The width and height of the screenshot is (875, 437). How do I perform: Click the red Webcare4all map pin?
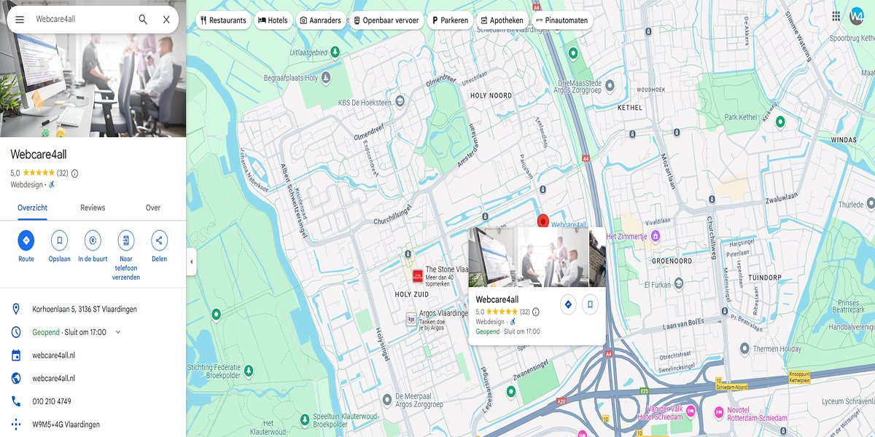click(542, 221)
